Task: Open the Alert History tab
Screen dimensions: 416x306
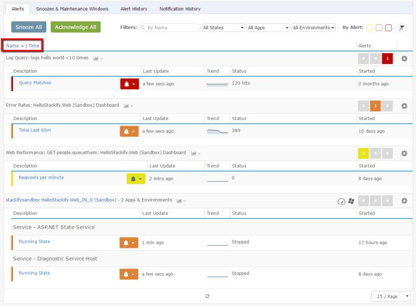Action: pos(134,9)
